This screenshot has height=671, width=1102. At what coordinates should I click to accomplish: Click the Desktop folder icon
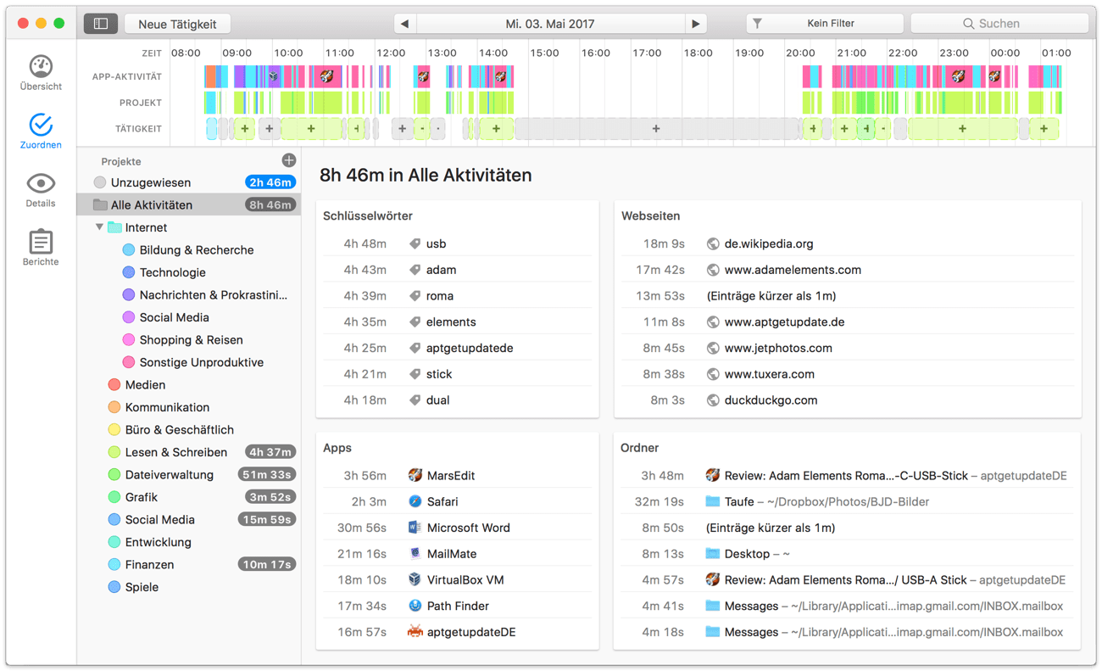click(713, 553)
